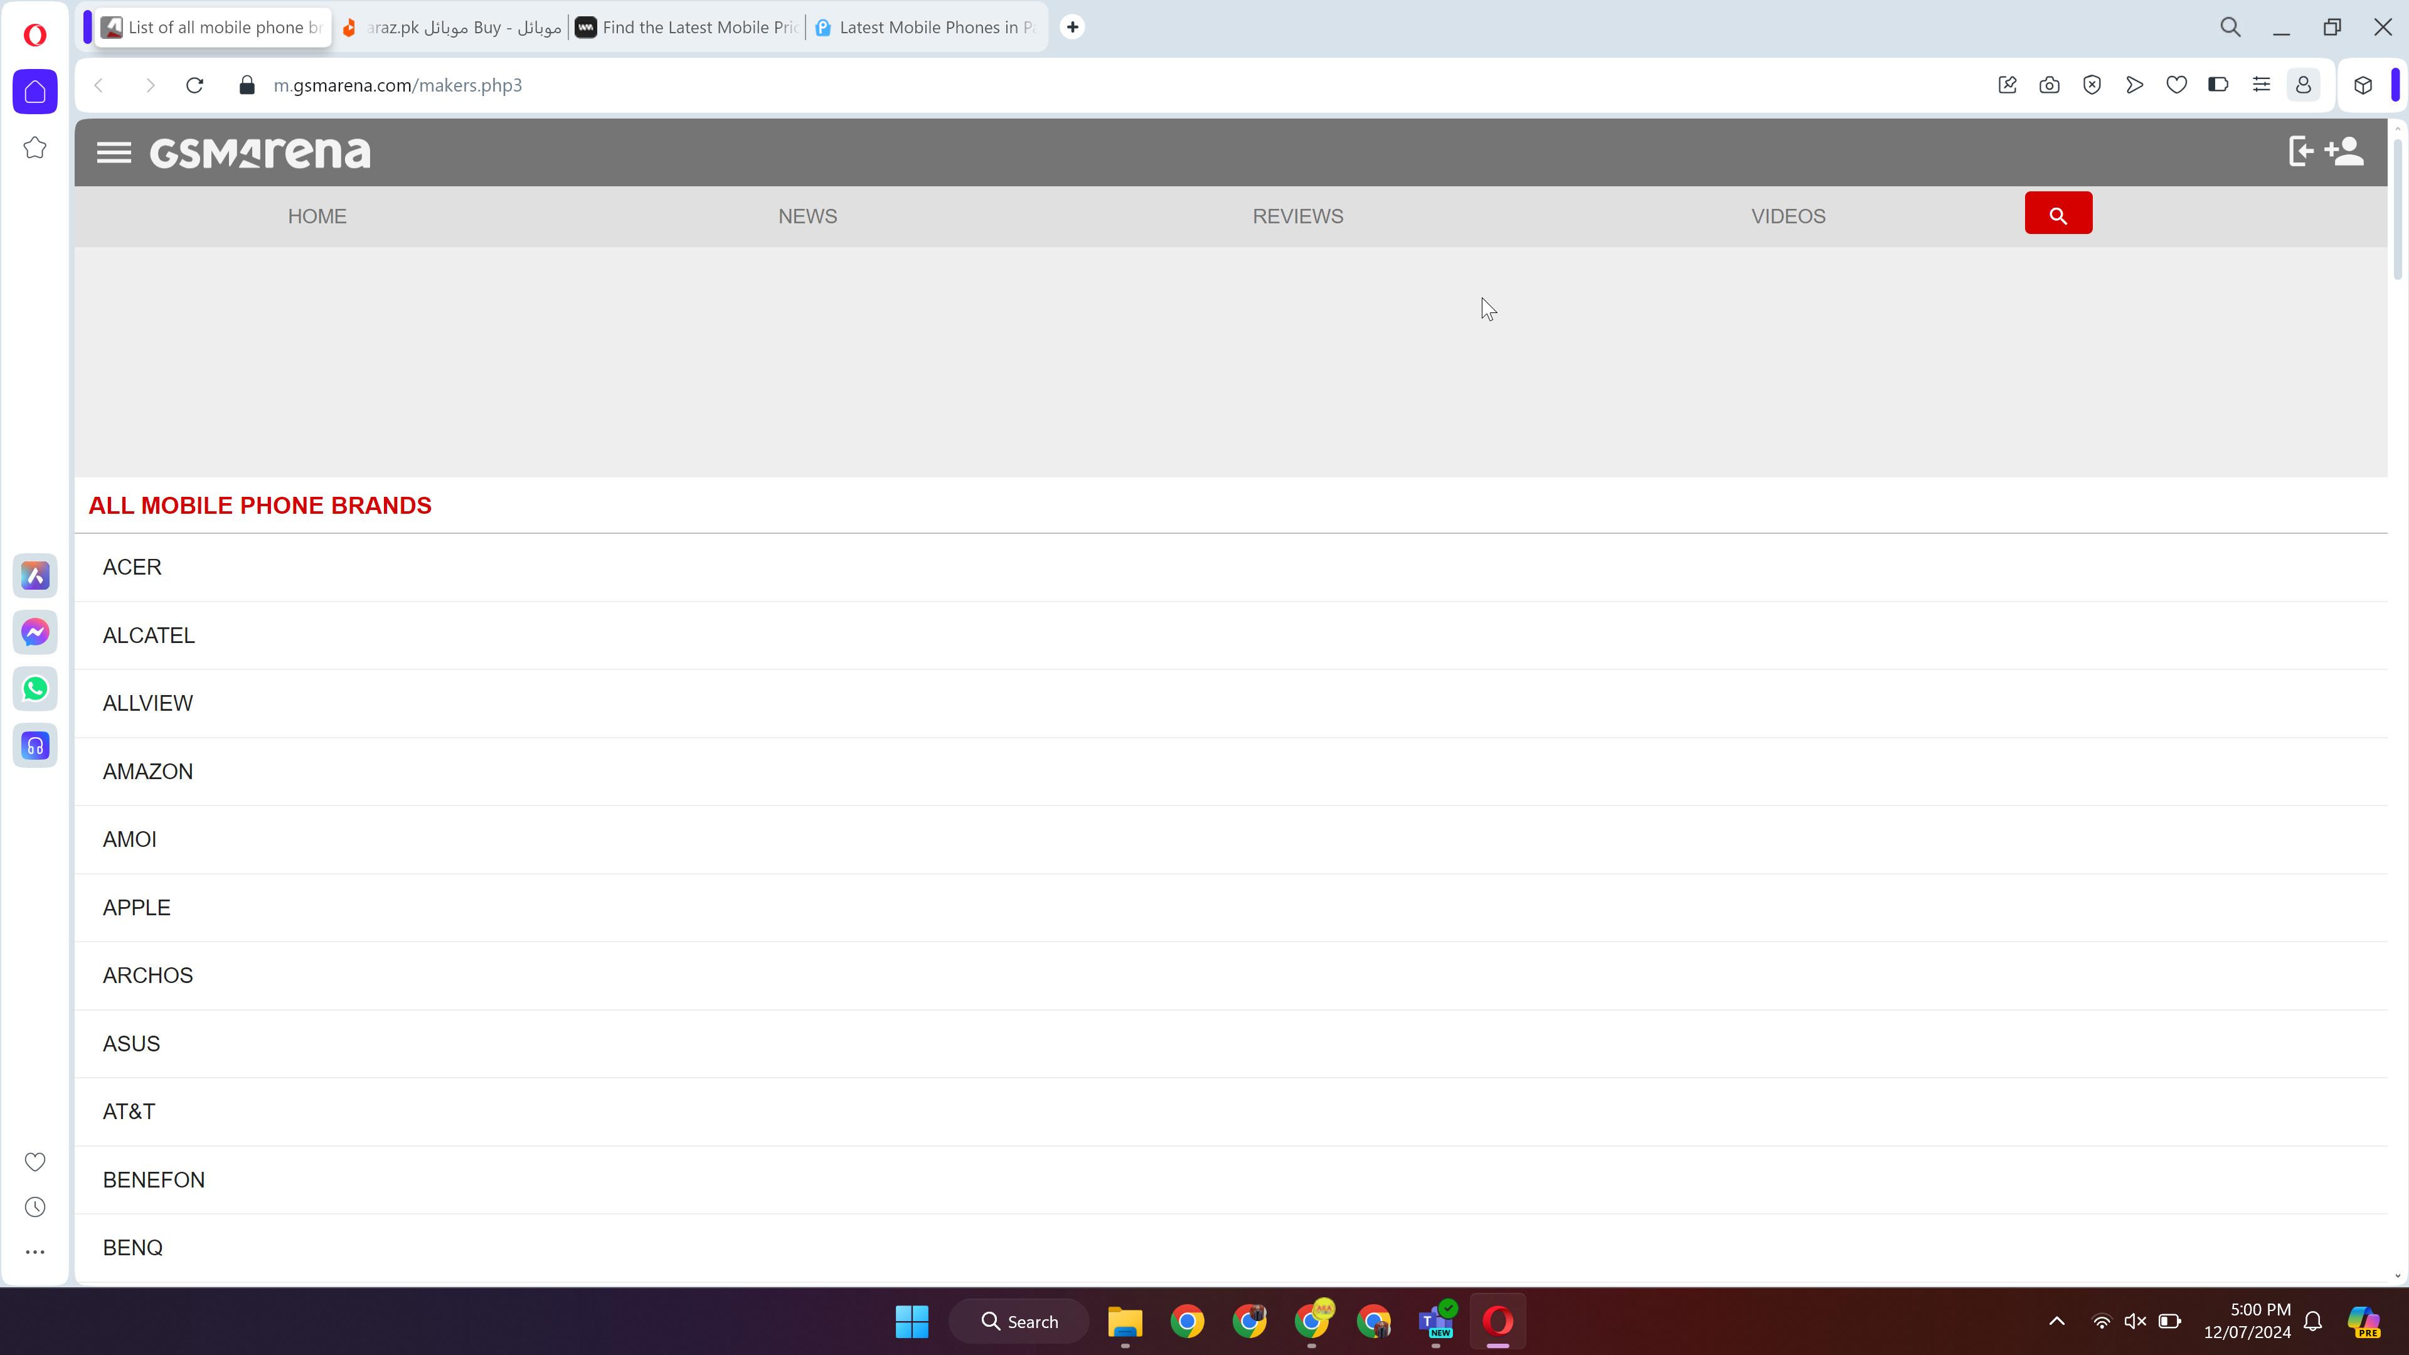Click the user login icon

2302,151
